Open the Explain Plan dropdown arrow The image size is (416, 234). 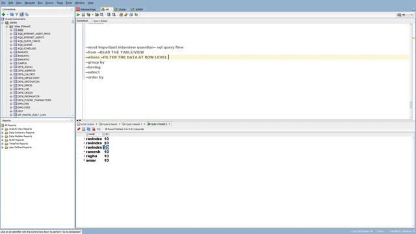[92, 15]
